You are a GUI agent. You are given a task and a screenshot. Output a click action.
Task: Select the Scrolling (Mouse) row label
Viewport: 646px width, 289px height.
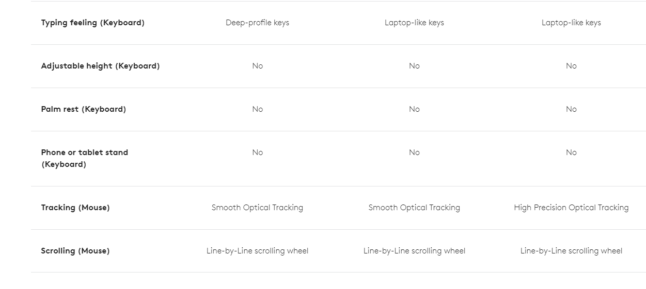coord(75,251)
